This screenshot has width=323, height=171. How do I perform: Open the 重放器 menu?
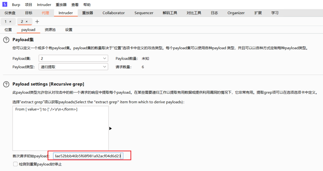point(61,5)
